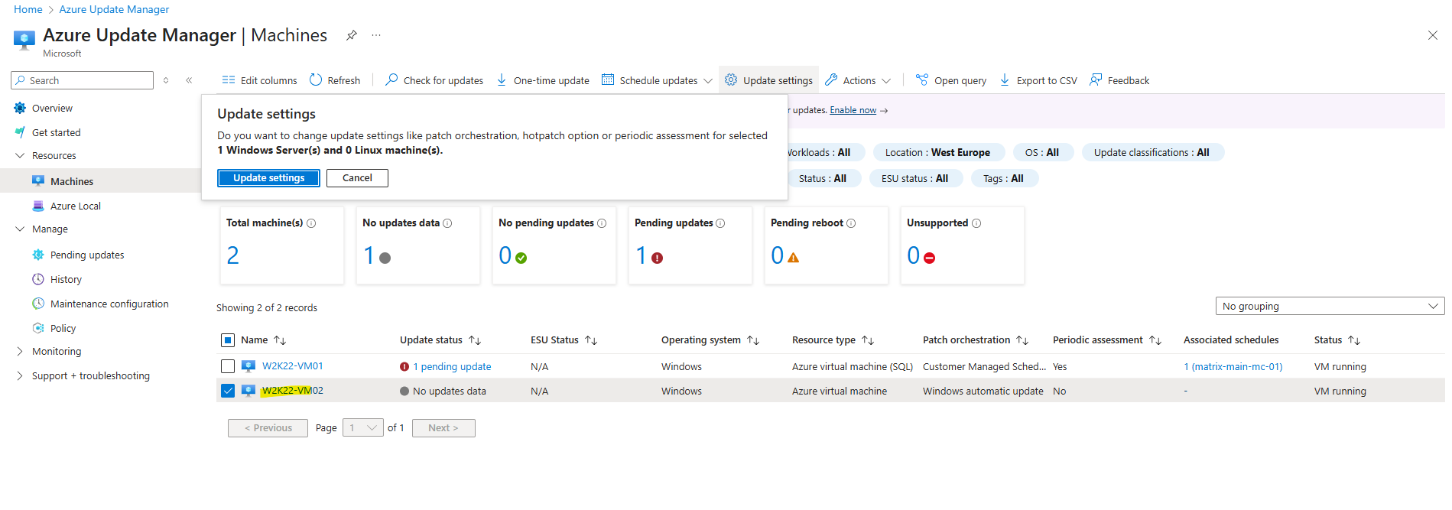Viewport: 1452px width, 510px height.
Task: Open the matrix-main-mc-01 schedule link
Action: (x=1233, y=367)
